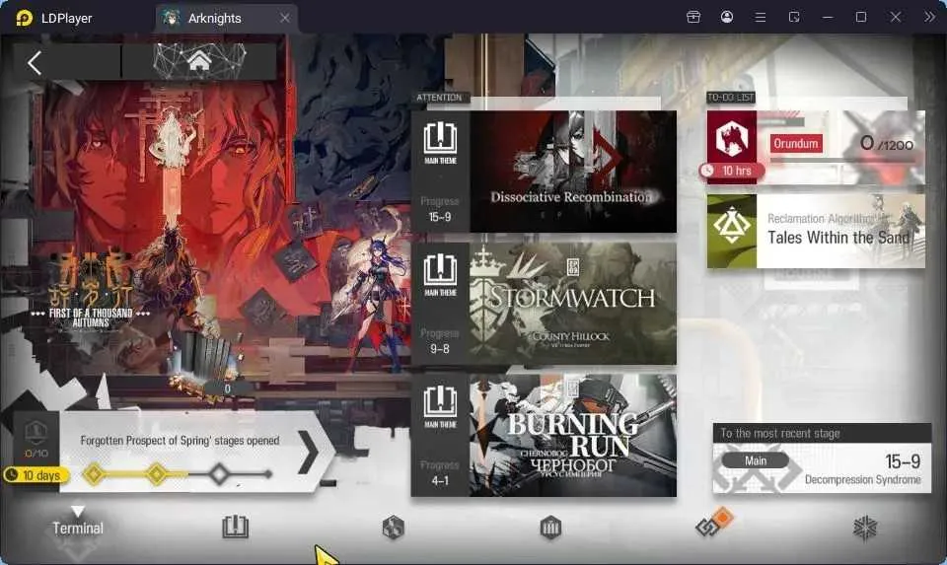The height and width of the screenshot is (565, 947).
Task: Click 'Forgotten Prospect of Spring' stages opened text
Action: coord(180,441)
